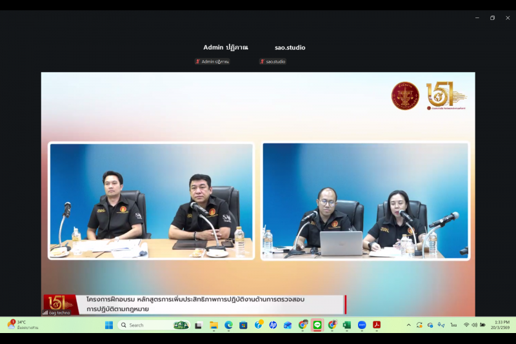Click the Windows Start button
516x344 pixels.
coord(109,325)
